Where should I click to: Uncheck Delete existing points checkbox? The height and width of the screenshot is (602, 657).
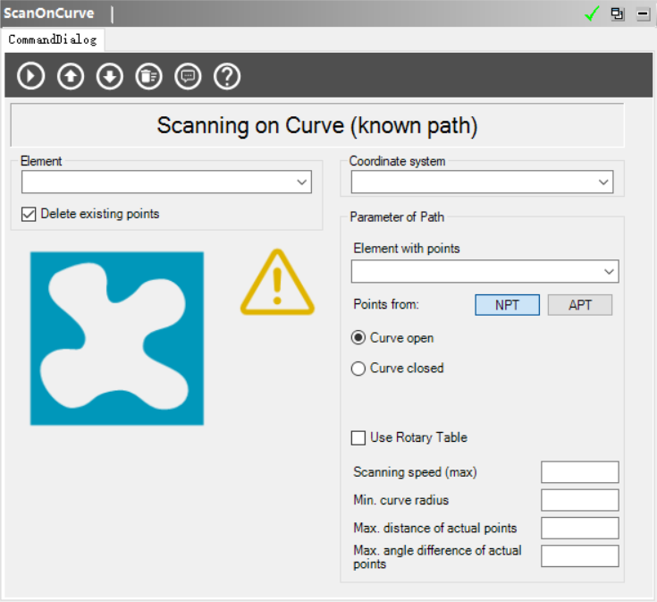click(29, 214)
